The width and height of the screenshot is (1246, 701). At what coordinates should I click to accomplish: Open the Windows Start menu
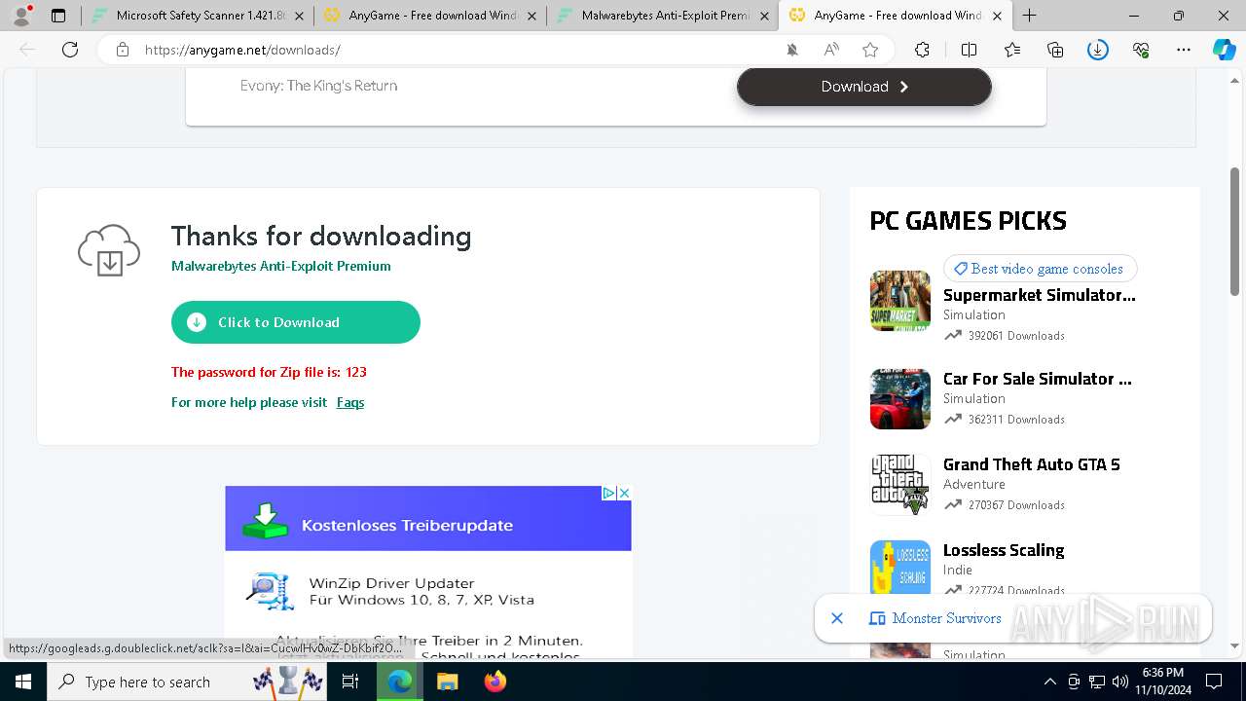pos(22,682)
